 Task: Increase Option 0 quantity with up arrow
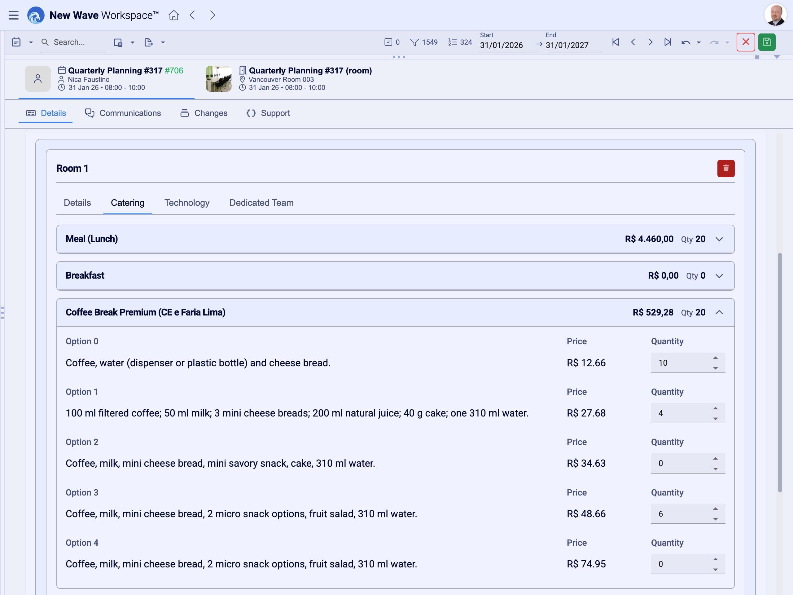point(715,358)
